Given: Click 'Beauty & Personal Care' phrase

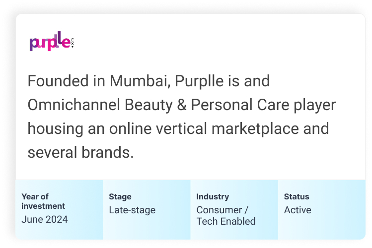Looking at the screenshot, I should (x=207, y=105).
